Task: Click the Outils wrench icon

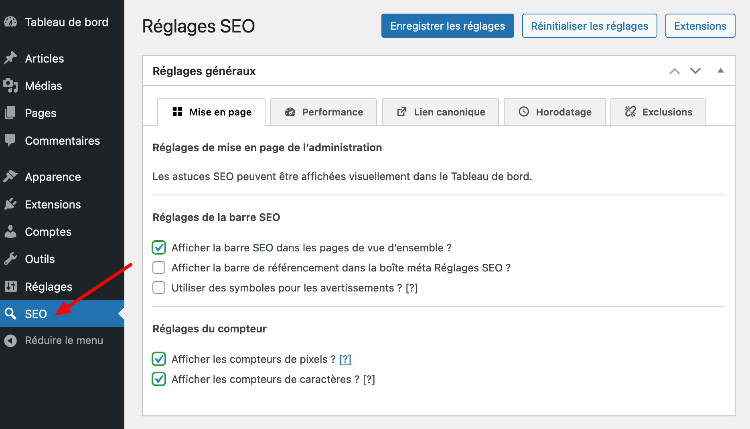Action: click(x=10, y=259)
